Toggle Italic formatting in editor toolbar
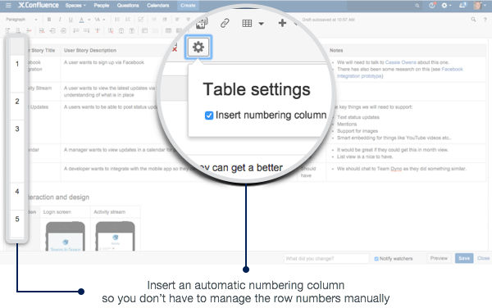Viewport: 492px width, 308px height. [60, 20]
